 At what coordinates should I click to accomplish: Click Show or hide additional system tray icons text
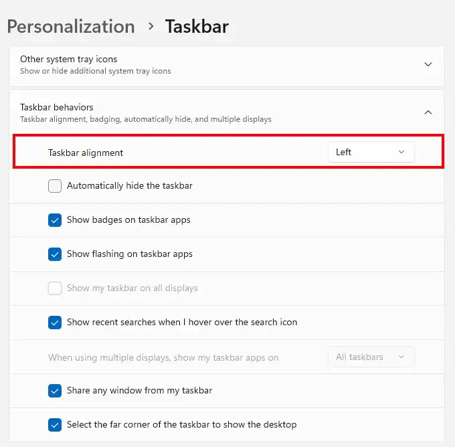pyautogui.click(x=96, y=71)
